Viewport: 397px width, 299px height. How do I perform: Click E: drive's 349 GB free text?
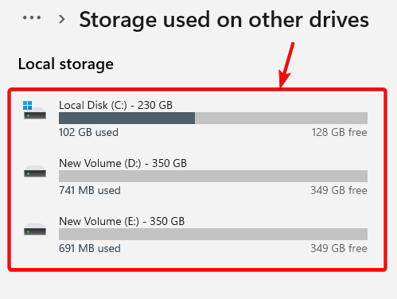(339, 248)
